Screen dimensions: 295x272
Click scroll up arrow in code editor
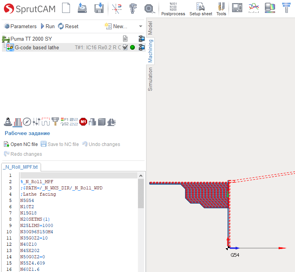(x=141, y=176)
